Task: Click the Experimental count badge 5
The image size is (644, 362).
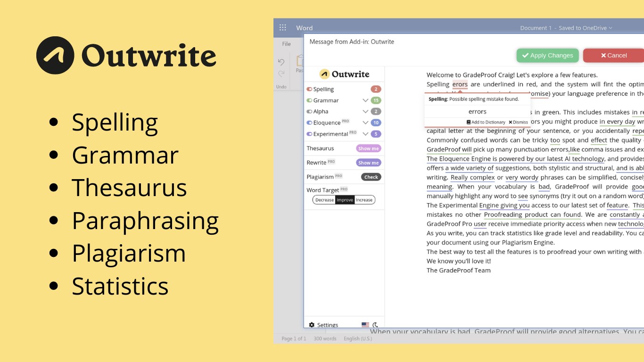Action: pyautogui.click(x=376, y=134)
